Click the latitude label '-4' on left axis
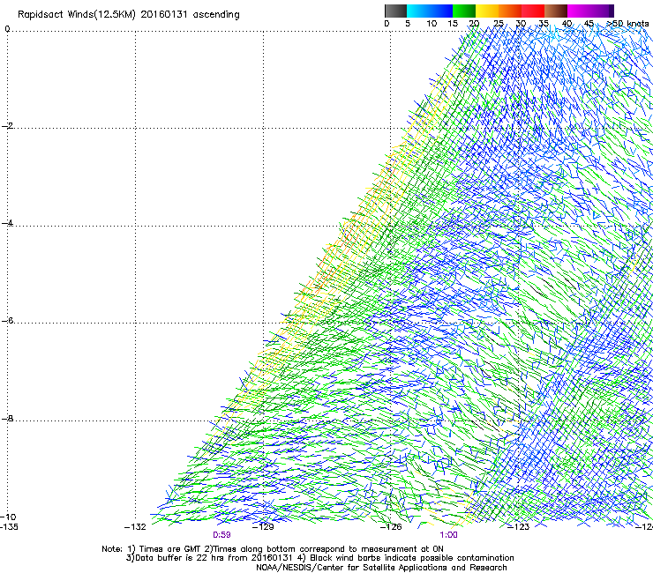 [7, 223]
